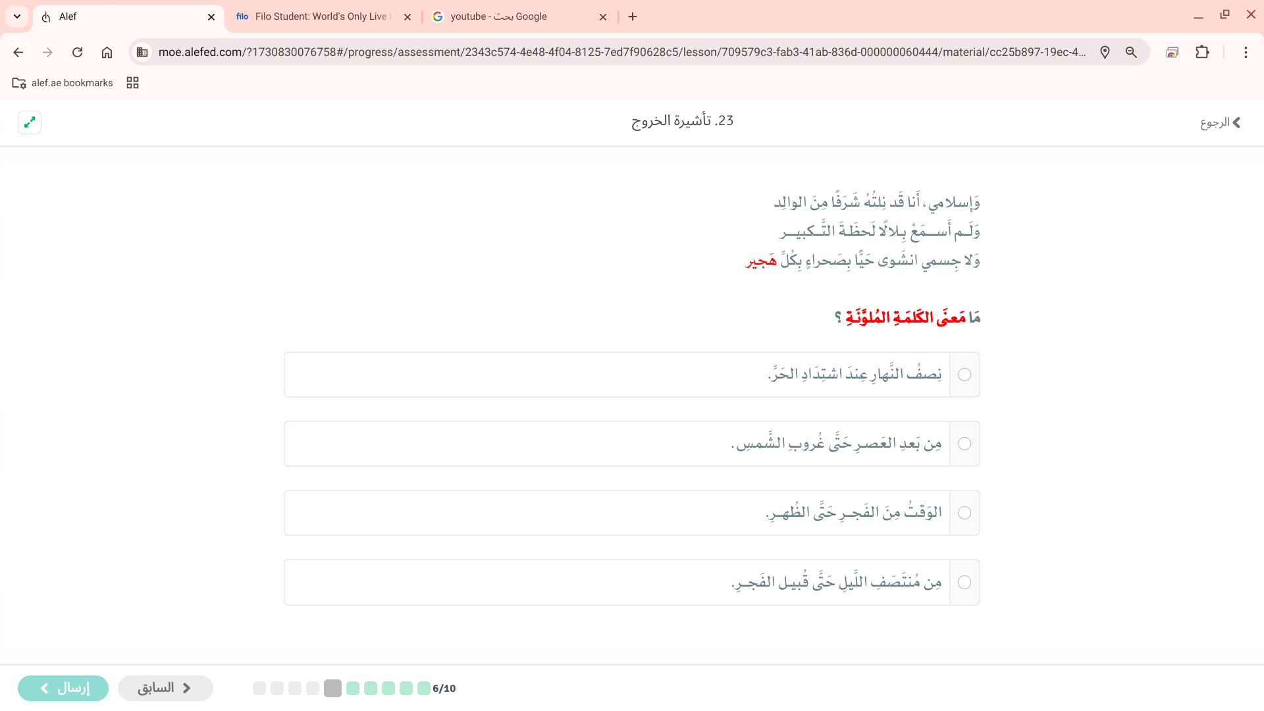1264x711 pixels.
Task: Reload the current page
Action: [x=77, y=52]
